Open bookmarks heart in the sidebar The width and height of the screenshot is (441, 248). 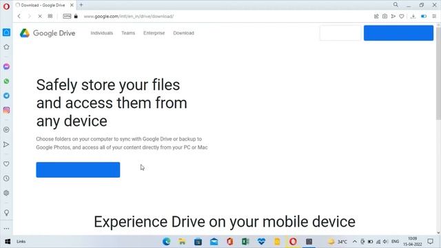(x=6, y=164)
